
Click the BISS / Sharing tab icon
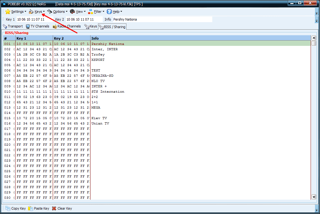pos(101,27)
